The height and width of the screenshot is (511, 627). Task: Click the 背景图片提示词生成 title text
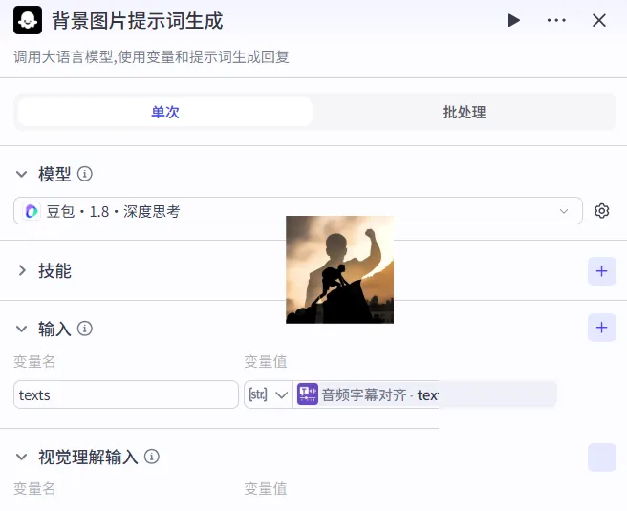138,21
